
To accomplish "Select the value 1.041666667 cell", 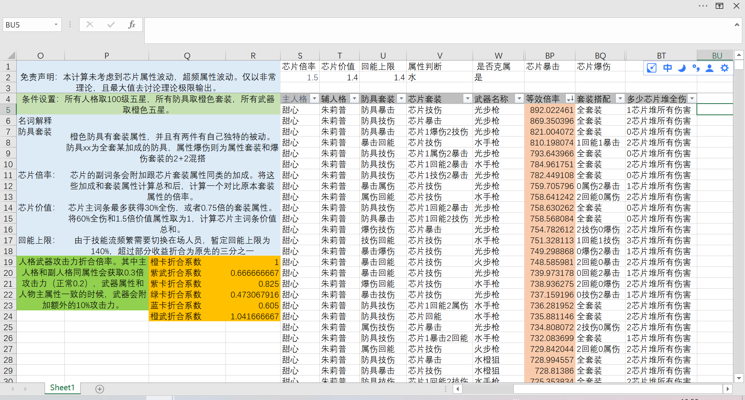I will (253, 316).
